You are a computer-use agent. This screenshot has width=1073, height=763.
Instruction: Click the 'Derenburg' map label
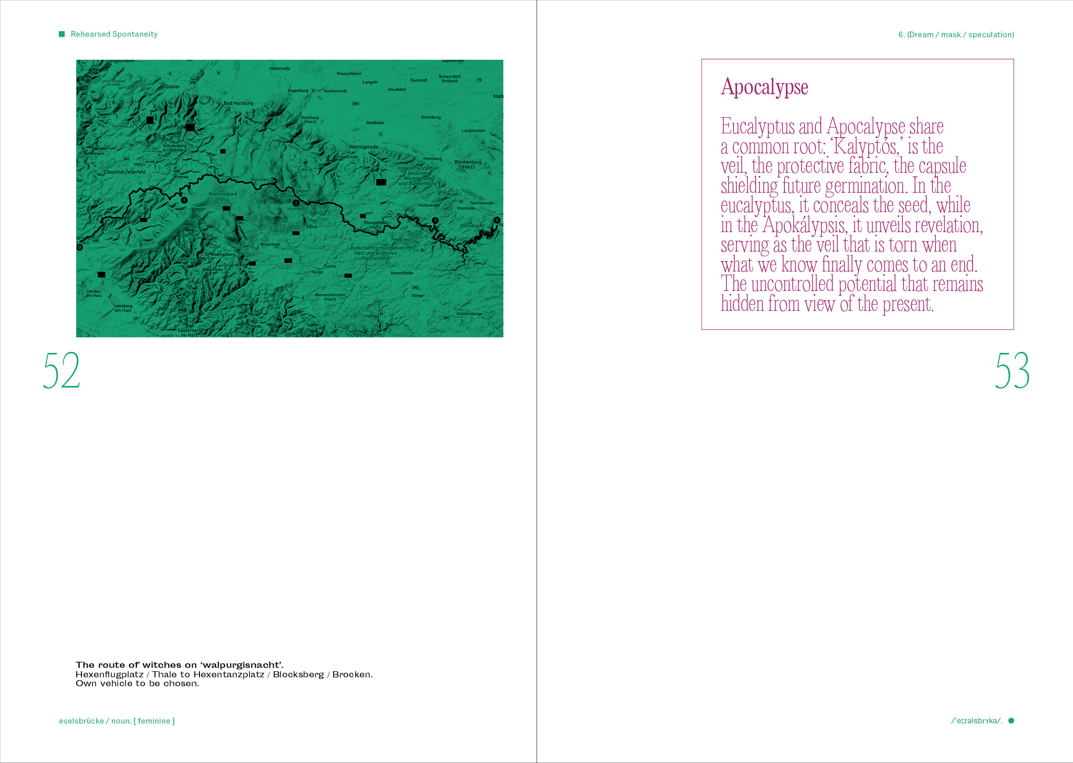431,118
